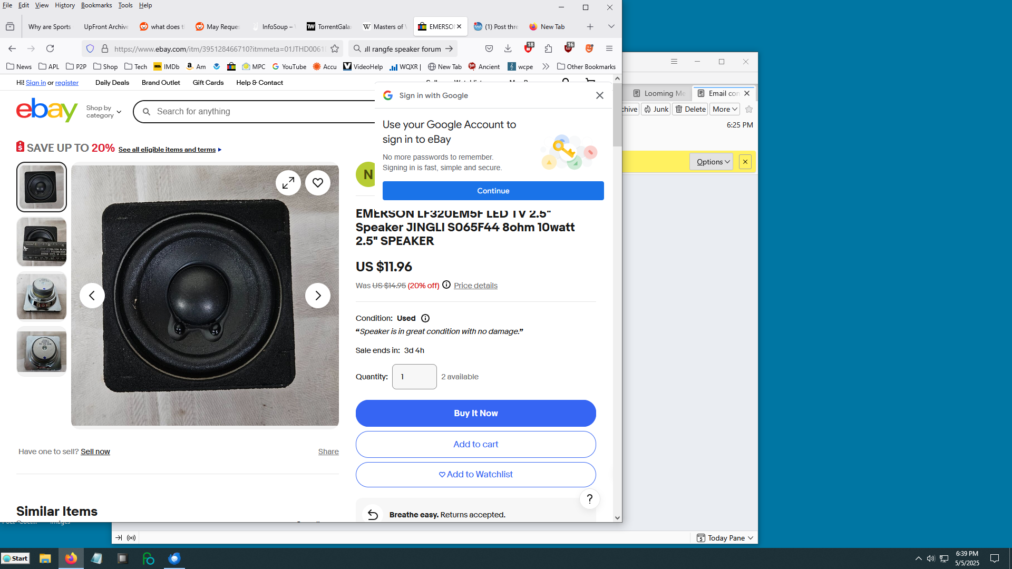1012x569 pixels.
Task: Open Price details link
Action: [x=475, y=286]
